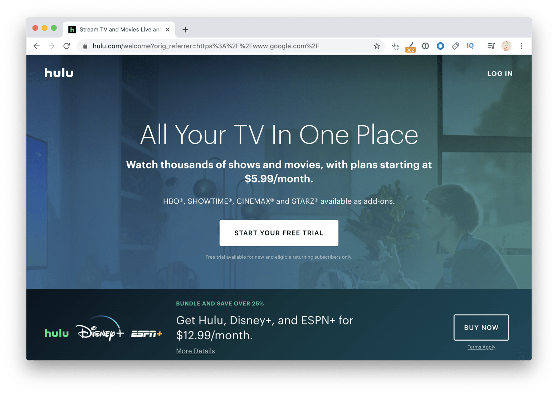Close the window with the red button
This screenshot has height=395, width=558.
pos(35,28)
